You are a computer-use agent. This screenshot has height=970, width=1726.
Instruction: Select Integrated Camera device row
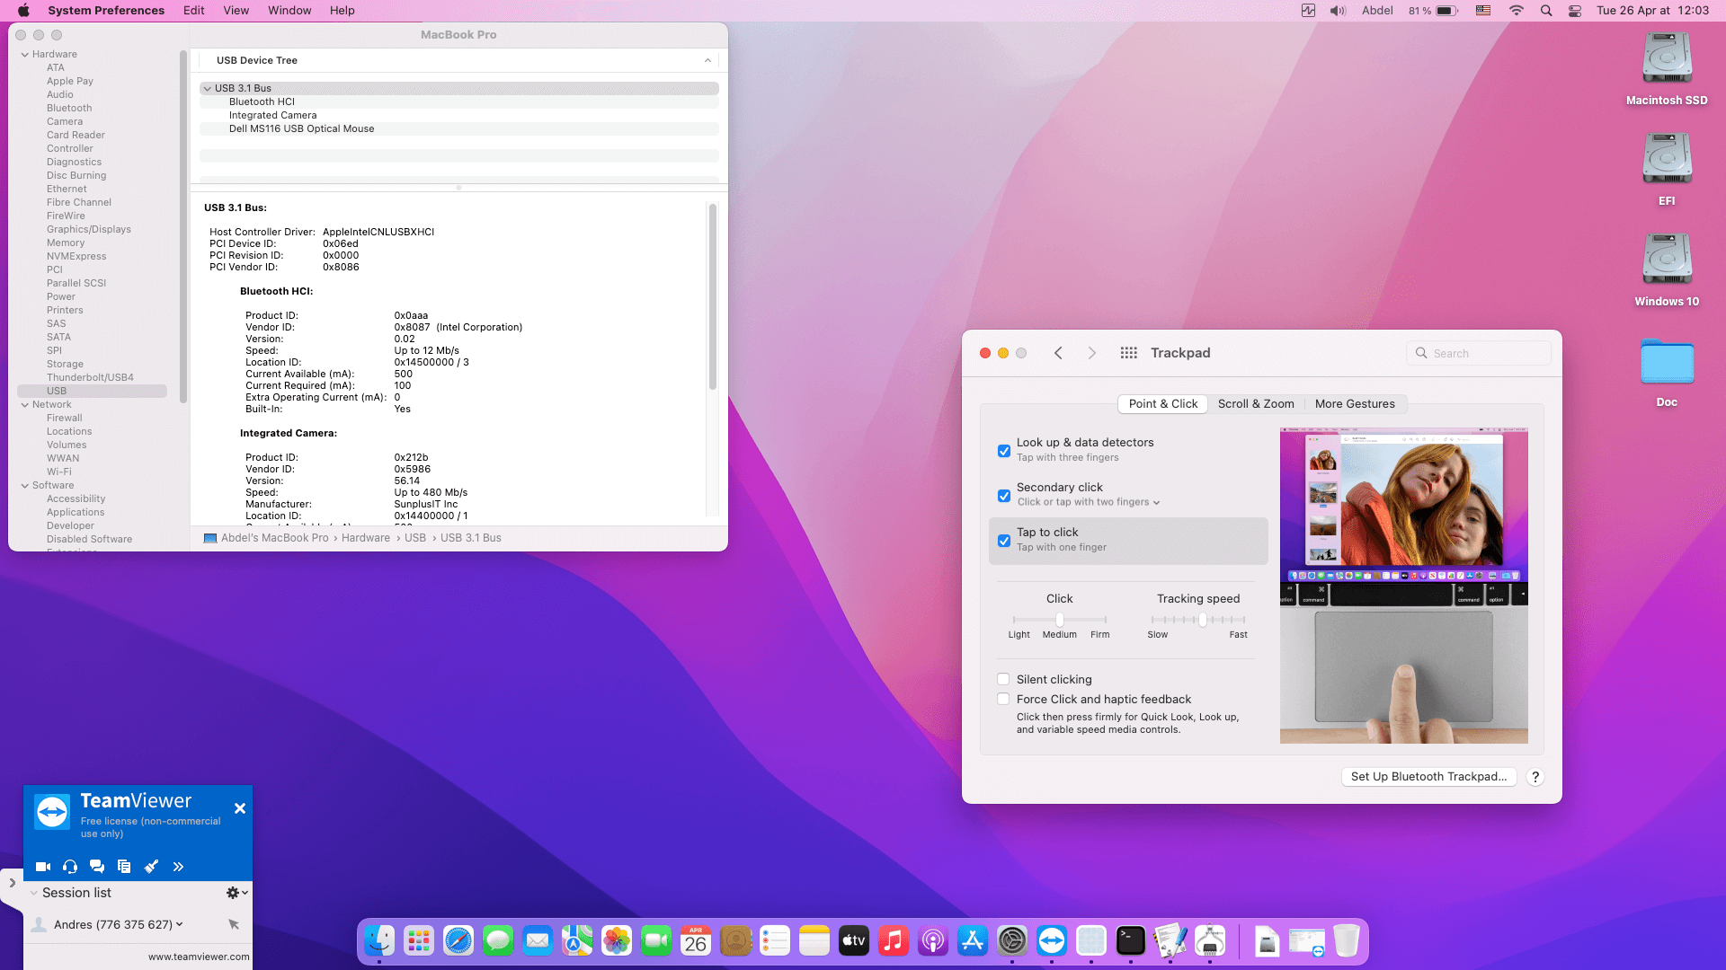(459, 115)
